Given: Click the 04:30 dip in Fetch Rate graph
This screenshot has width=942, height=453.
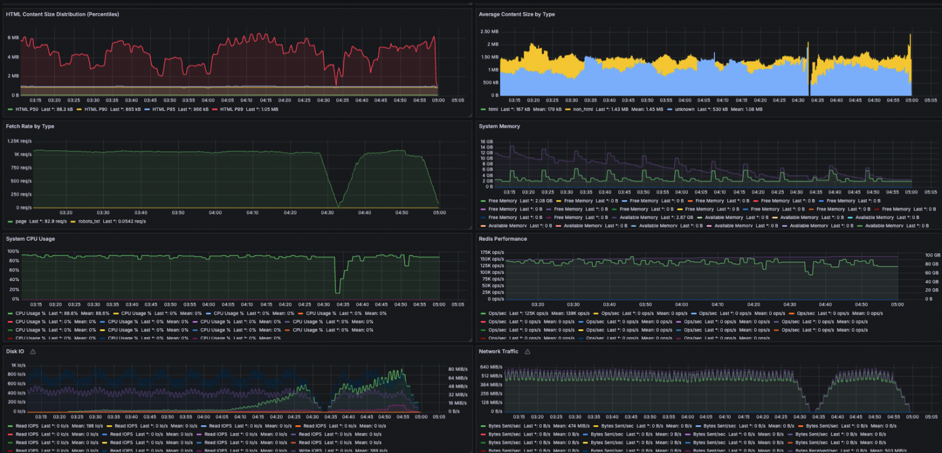Looking at the screenshot, I should click(338, 206).
